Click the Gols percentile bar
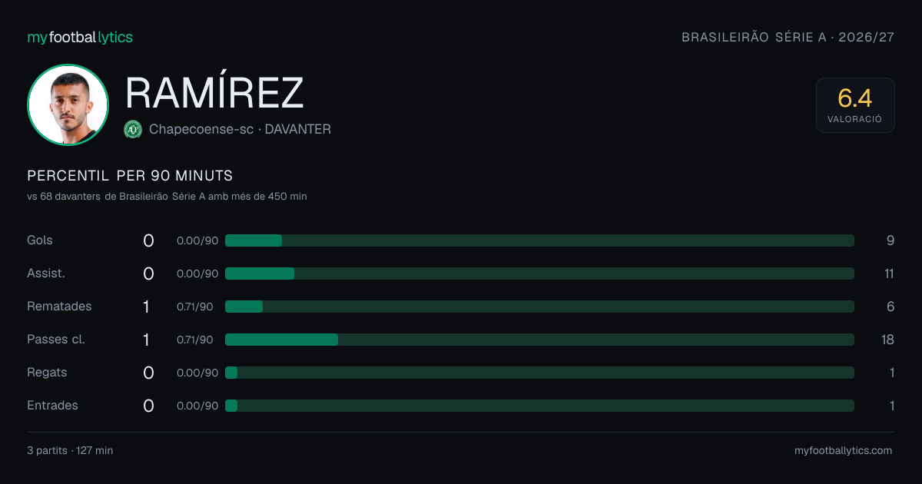The image size is (922, 484). (539, 240)
